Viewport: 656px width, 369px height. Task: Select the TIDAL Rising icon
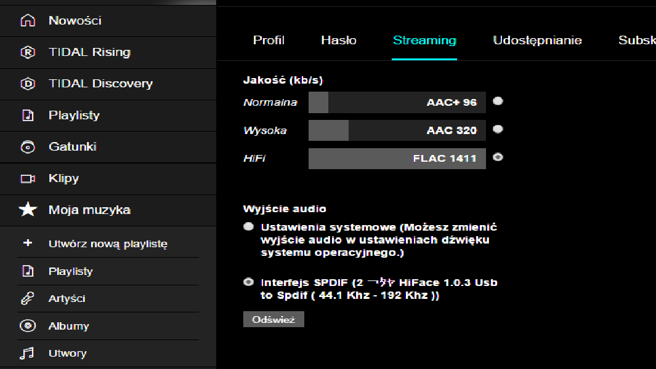point(28,52)
